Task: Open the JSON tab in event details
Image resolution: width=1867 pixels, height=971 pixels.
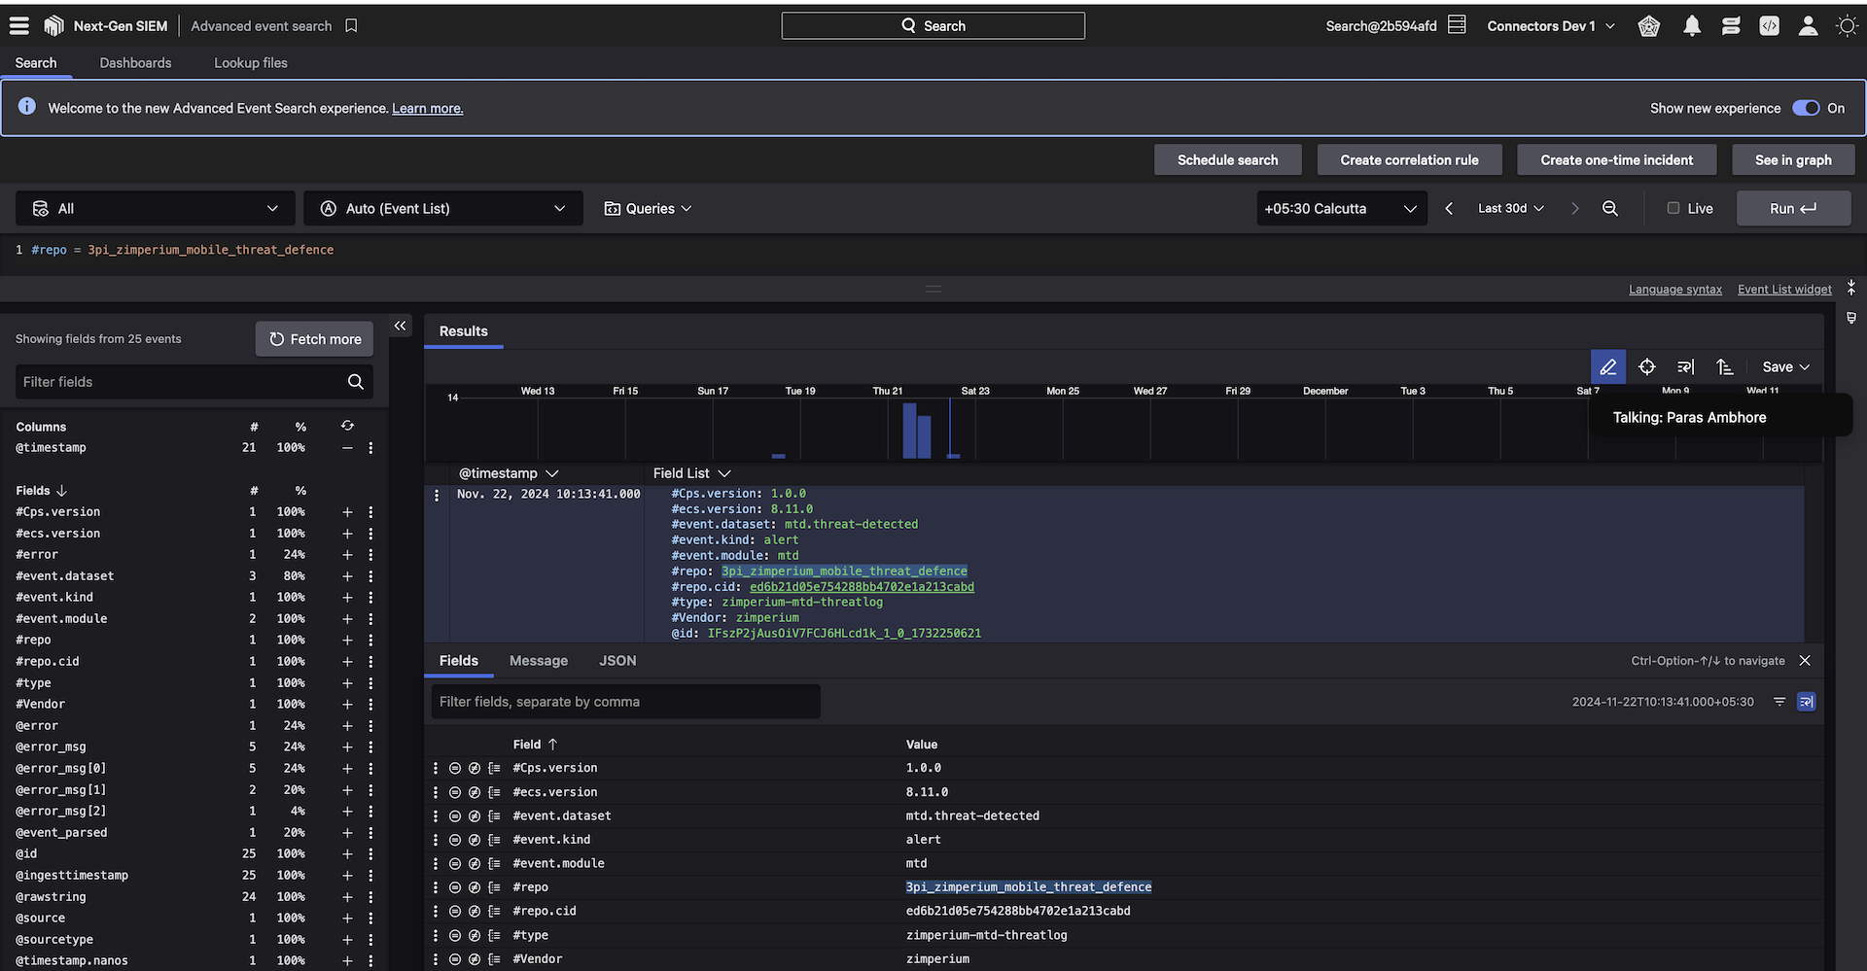Action: point(617,661)
